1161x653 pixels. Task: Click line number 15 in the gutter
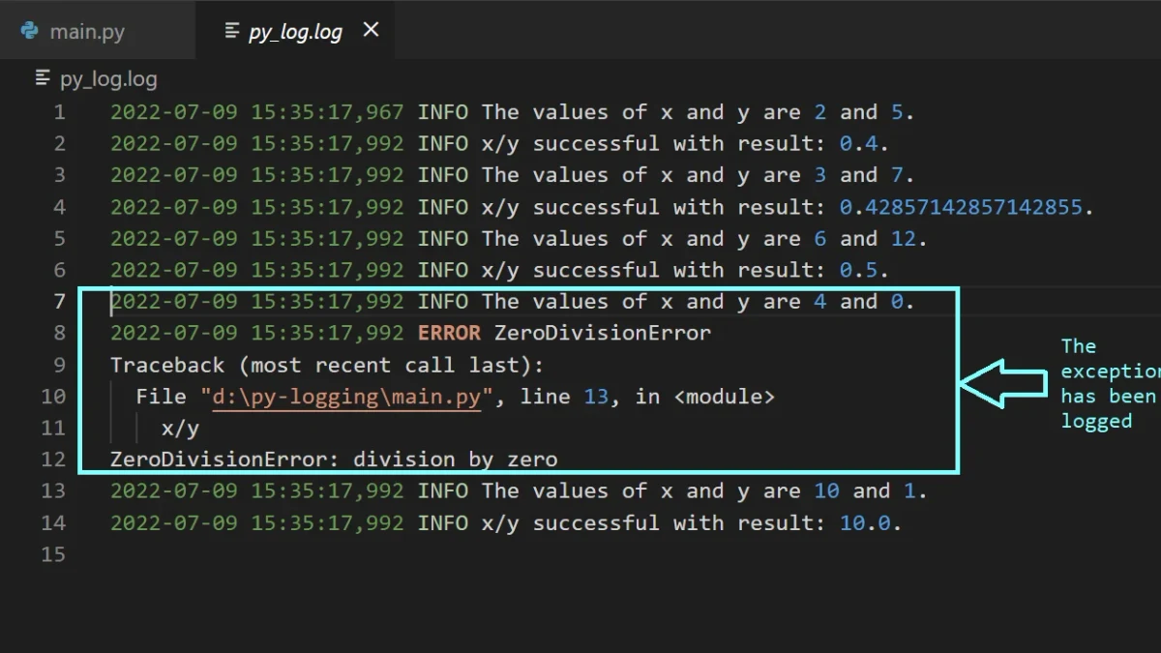click(x=53, y=554)
